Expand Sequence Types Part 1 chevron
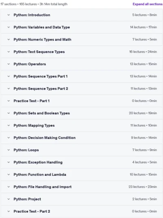The height and width of the screenshot is (218, 163). click(x=9, y=76)
